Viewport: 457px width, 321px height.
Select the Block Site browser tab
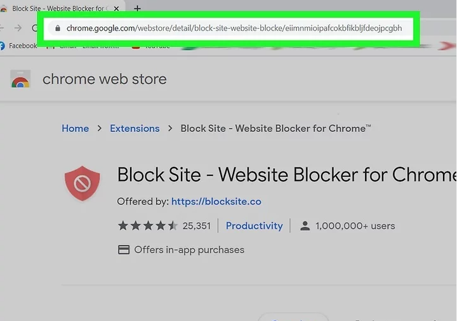coord(57,9)
